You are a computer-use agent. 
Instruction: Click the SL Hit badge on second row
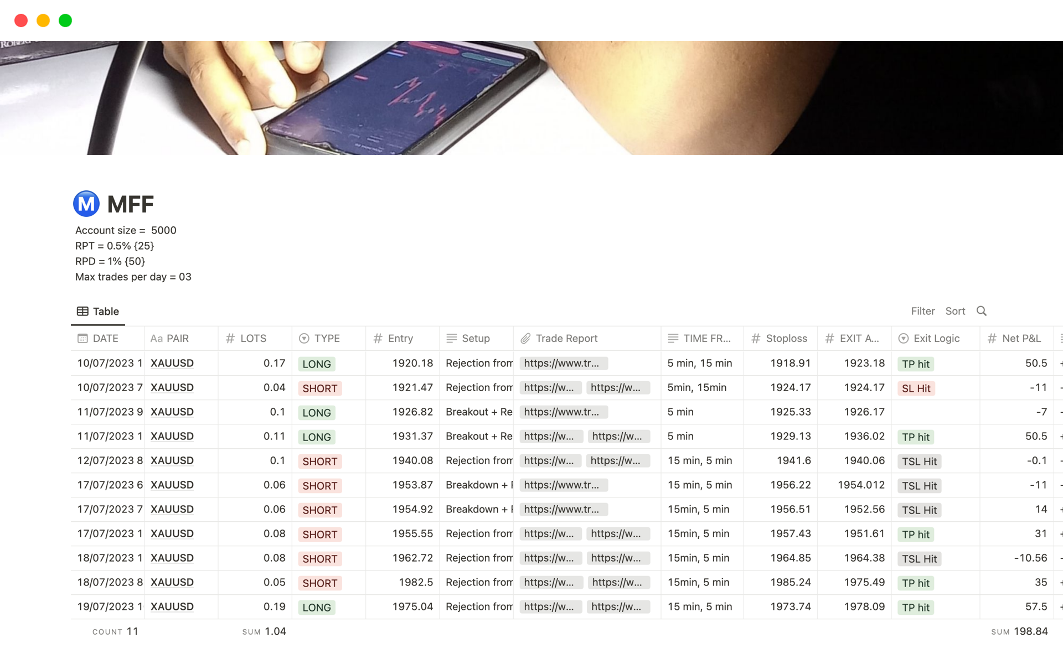click(916, 388)
